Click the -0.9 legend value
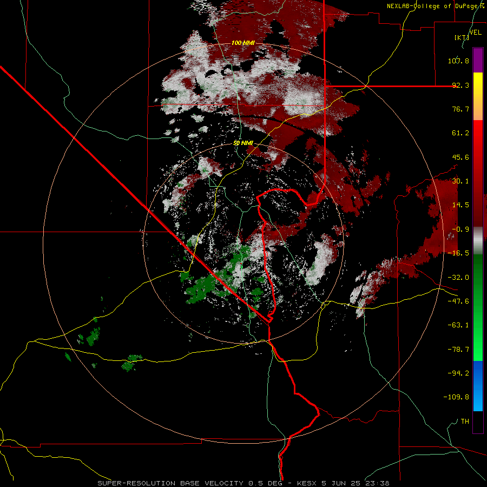 click(x=460, y=229)
